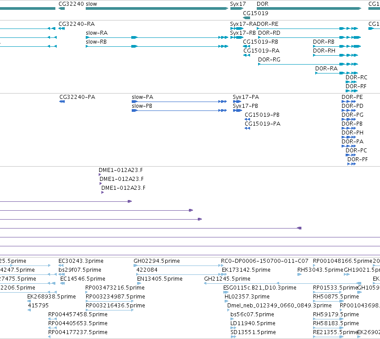This screenshot has width=380, height=339.
Task: Select the DOR-PB protein label
Action: [352, 124]
